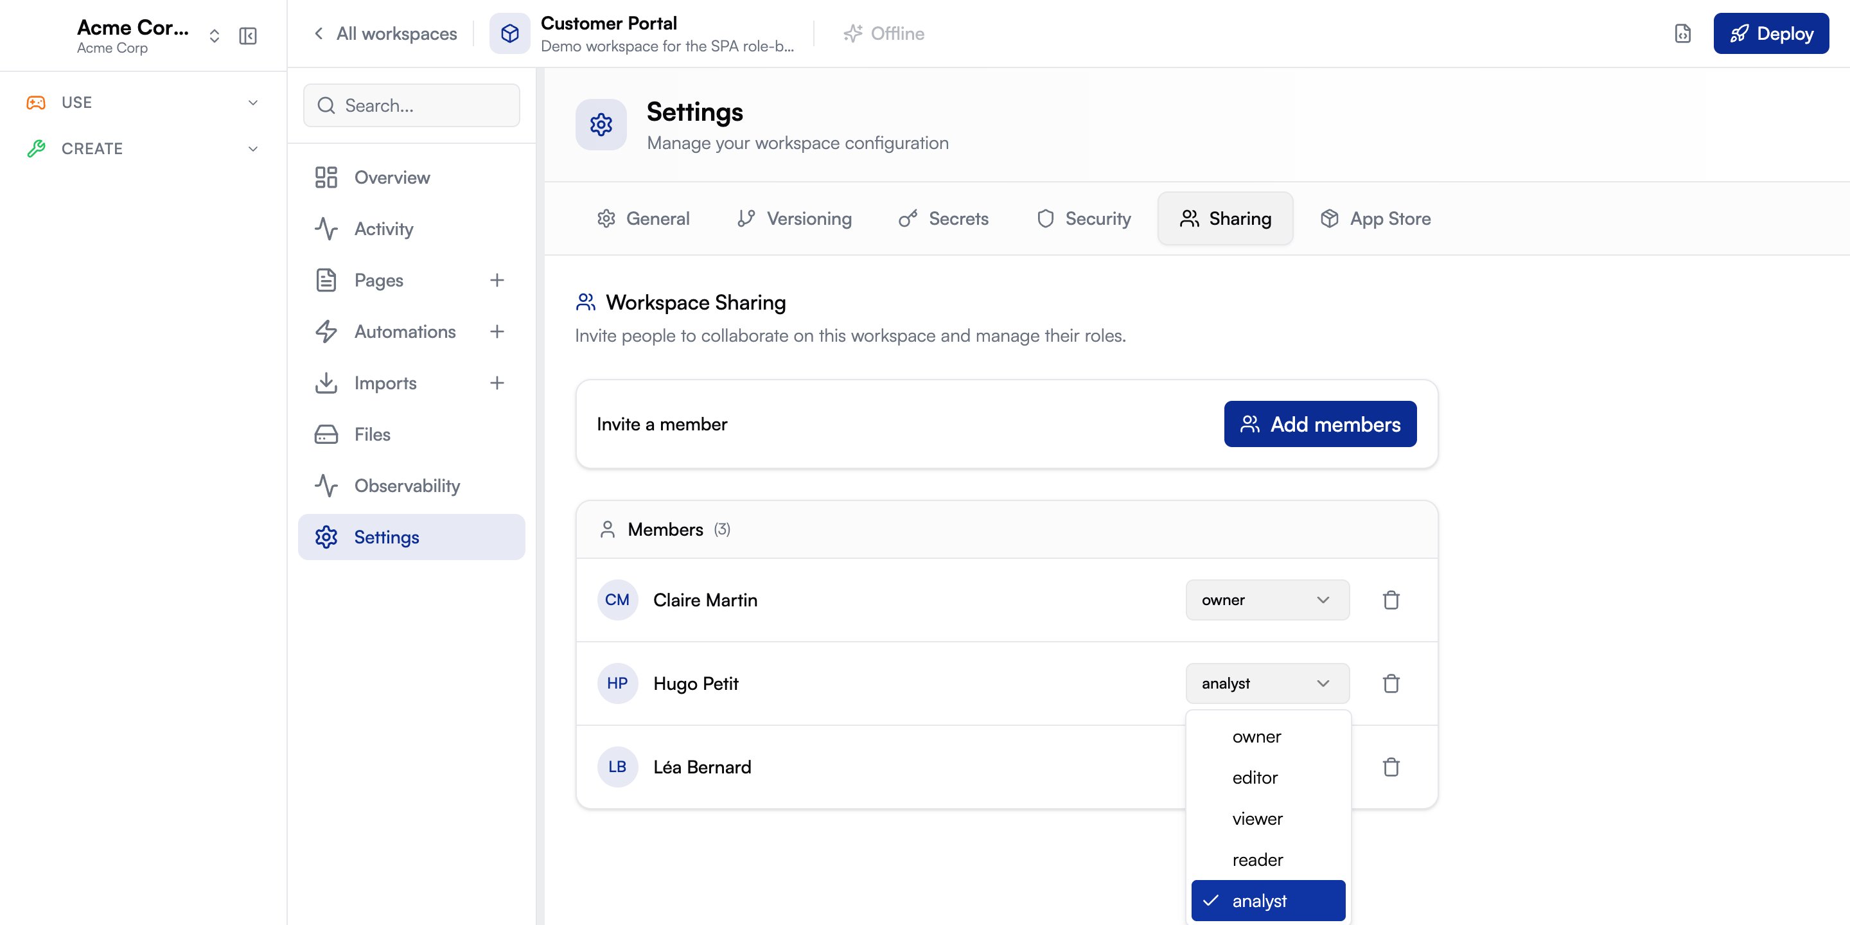The width and height of the screenshot is (1850, 925).
Task: Expand the CREATE section
Action: [143, 148]
